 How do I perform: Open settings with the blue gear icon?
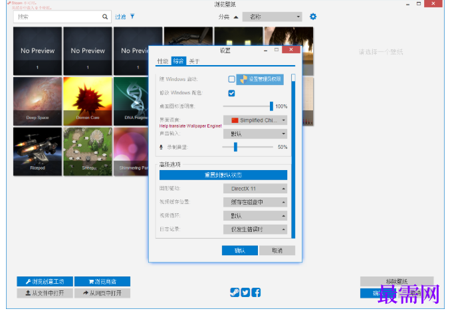pos(313,17)
